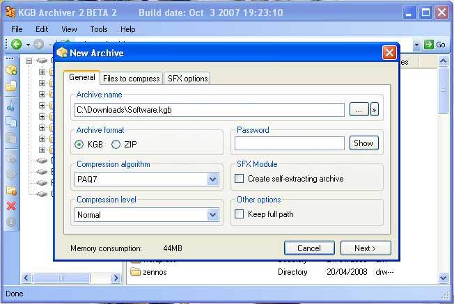Select the KGB archive format
This screenshot has height=304, width=454.
79,144
